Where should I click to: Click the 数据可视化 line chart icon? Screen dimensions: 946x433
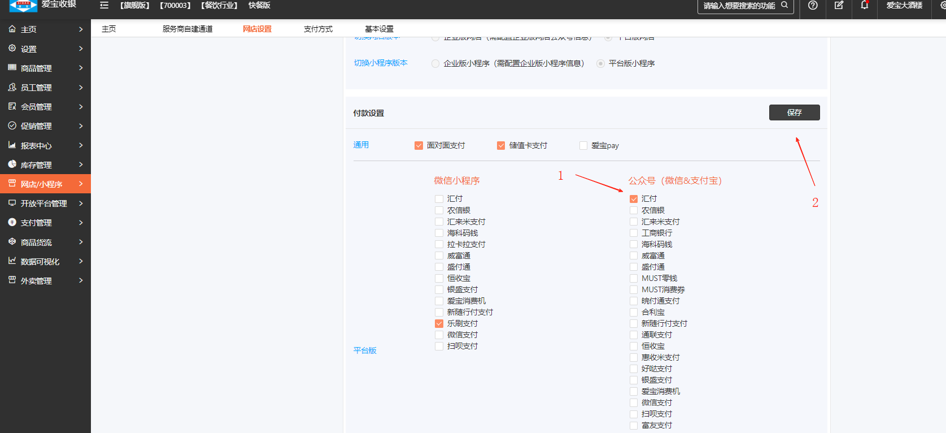coord(12,261)
